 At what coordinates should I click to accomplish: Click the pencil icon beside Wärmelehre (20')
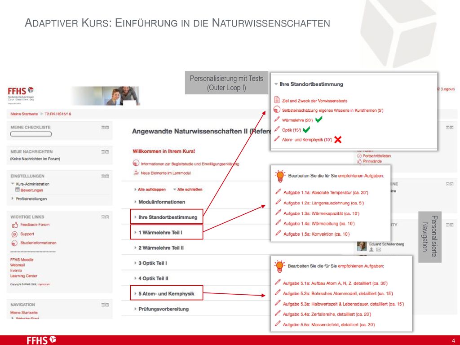pos(277,119)
